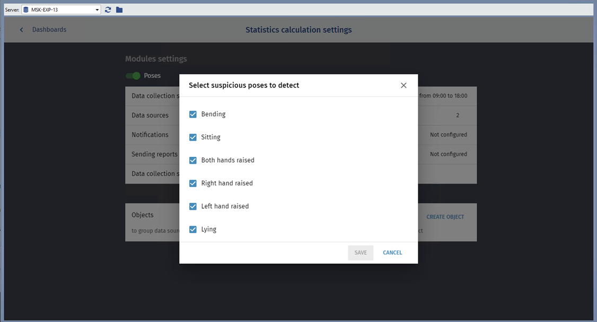
Task: Toggle the Both hands raised checkbox
Action: (193, 160)
